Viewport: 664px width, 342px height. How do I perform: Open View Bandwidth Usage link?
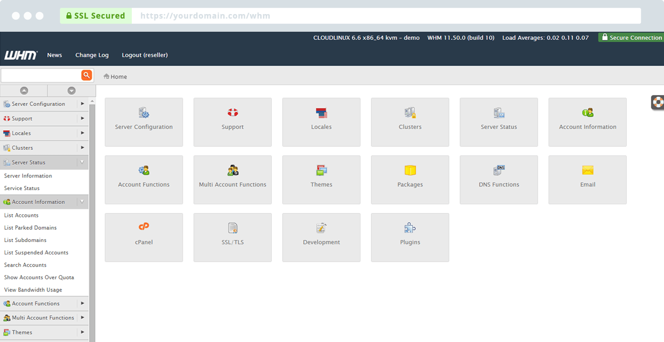[x=33, y=290]
